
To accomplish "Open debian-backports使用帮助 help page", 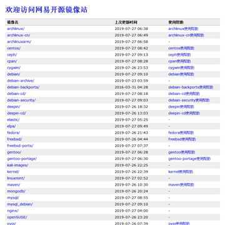I will [191, 87].
